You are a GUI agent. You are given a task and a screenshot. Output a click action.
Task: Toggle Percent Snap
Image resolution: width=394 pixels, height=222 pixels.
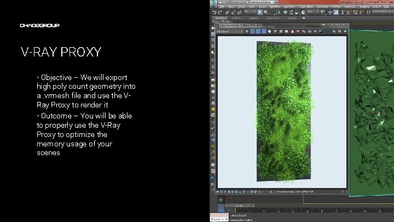(x=355, y=12)
